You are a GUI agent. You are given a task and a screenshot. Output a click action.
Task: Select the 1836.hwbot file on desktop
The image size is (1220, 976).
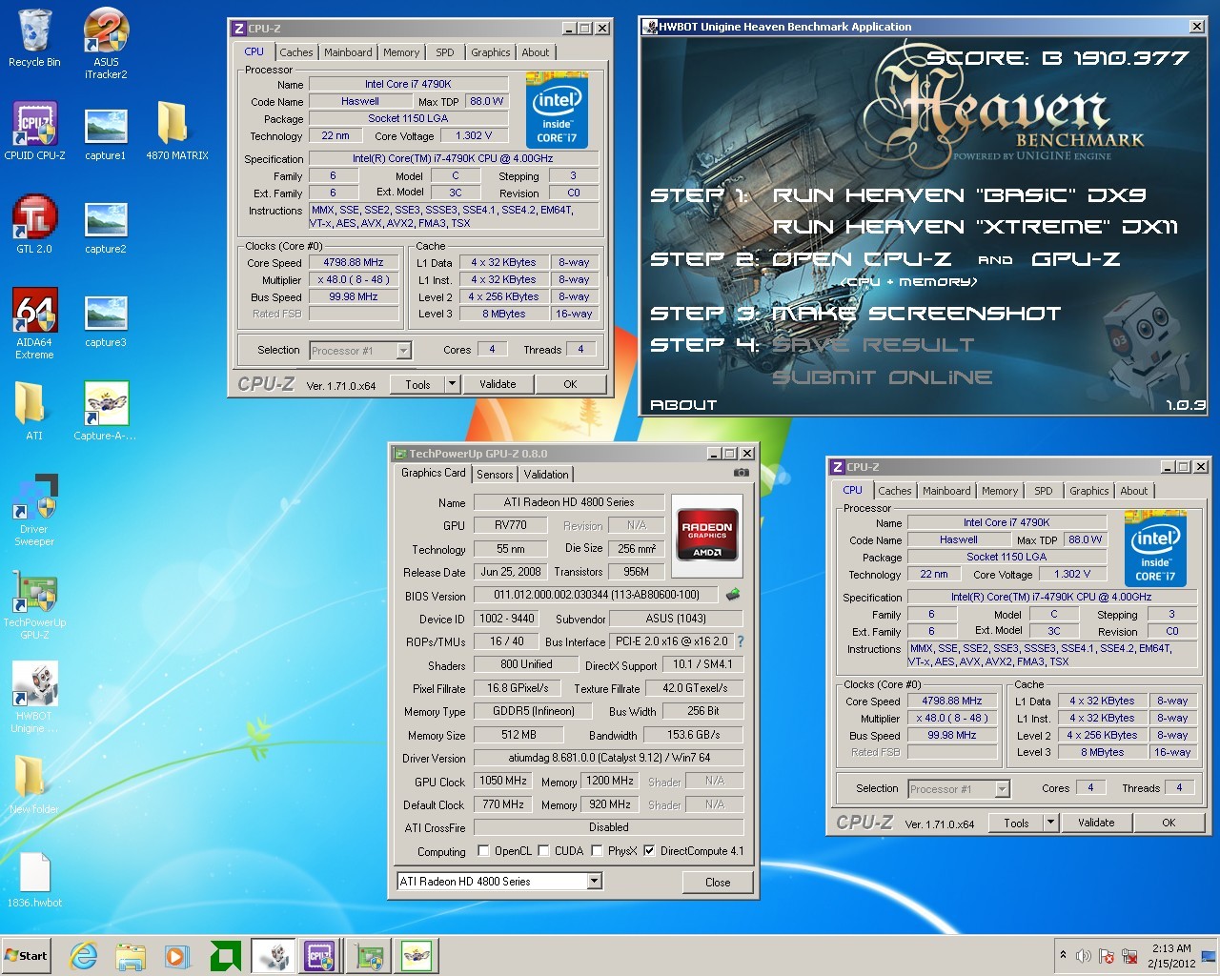(x=34, y=880)
